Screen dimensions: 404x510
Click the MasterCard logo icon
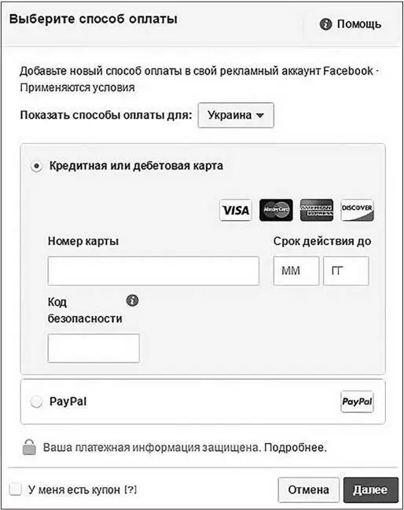(276, 210)
